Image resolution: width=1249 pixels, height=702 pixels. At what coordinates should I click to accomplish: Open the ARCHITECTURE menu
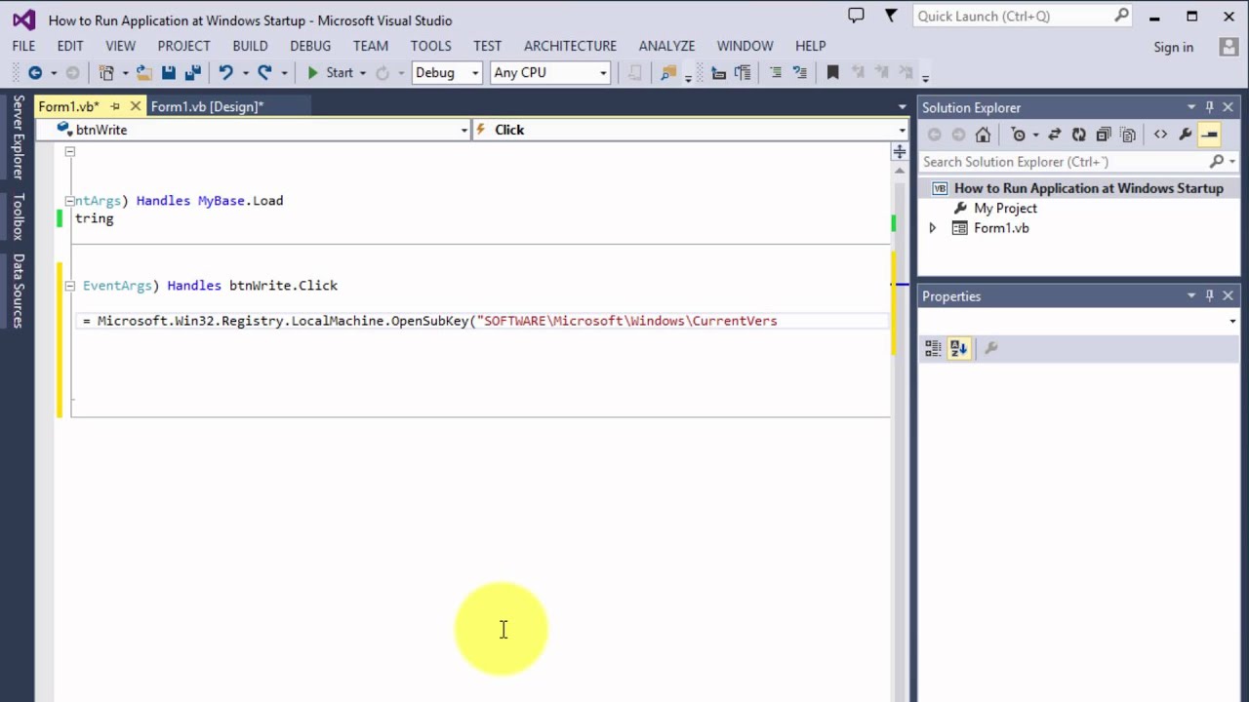coord(570,46)
